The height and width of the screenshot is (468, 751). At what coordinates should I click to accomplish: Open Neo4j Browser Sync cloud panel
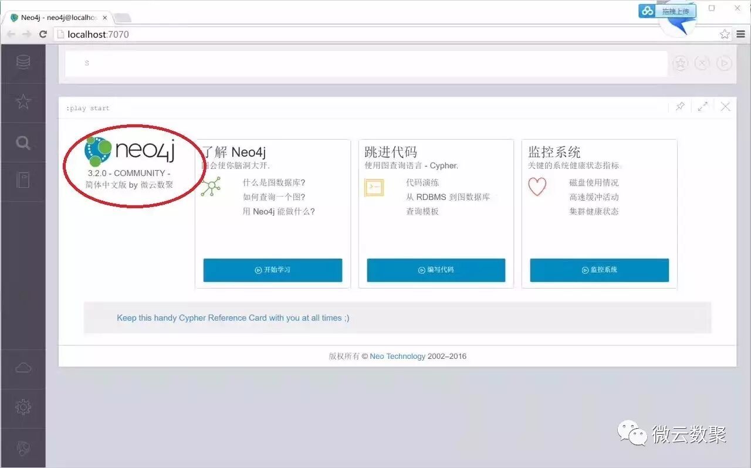[22, 368]
